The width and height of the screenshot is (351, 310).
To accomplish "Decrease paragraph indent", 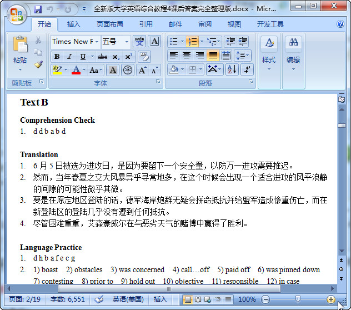I will click(230, 42).
